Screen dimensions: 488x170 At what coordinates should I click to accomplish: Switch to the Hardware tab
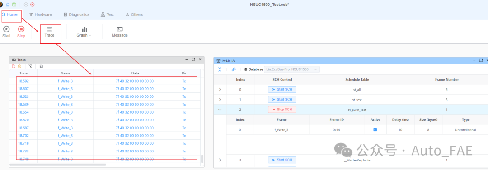click(x=41, y=14)
